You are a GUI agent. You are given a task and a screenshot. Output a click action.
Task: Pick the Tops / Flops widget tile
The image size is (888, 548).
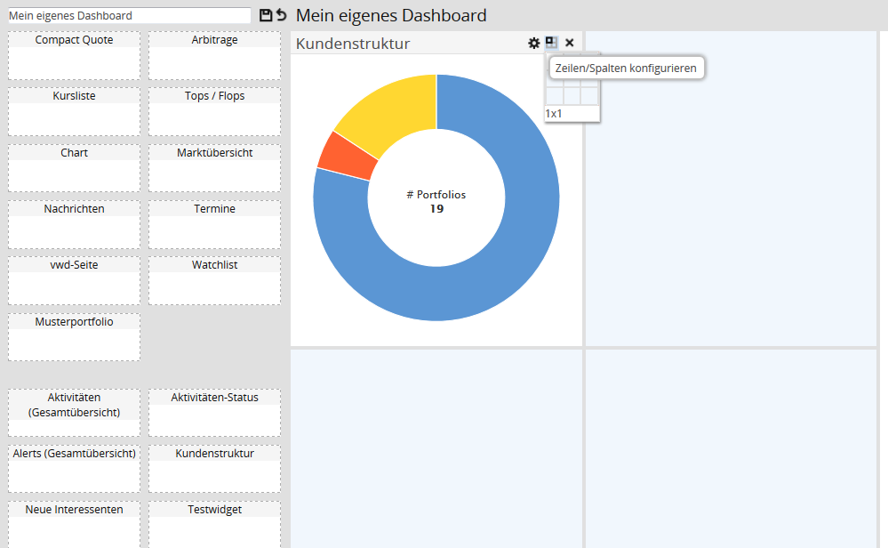tap(214, 111)
